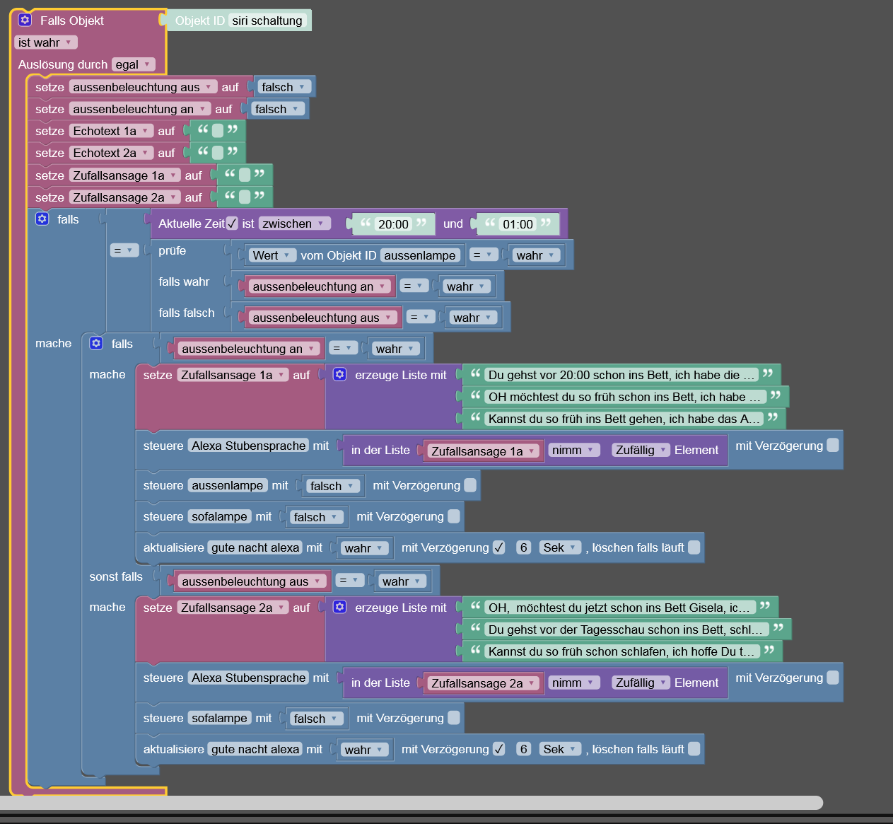This screenshot has width=893, height=824.
Task: Open the Auslösung durch 'egal' dropdown
Action: tap(133, 64)
